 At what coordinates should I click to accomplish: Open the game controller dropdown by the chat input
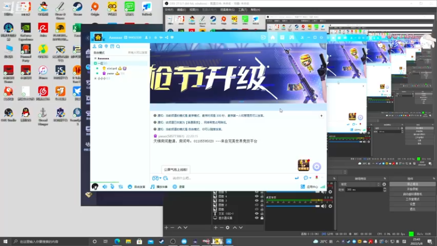click(157, 178)
